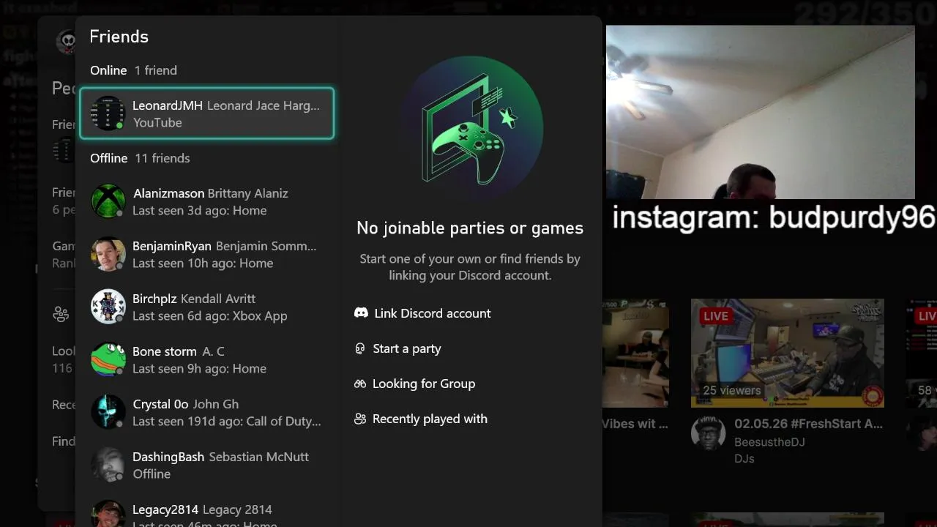
Task: Click the webcam feed thumbnail
Action: click(x=760, y=112)
